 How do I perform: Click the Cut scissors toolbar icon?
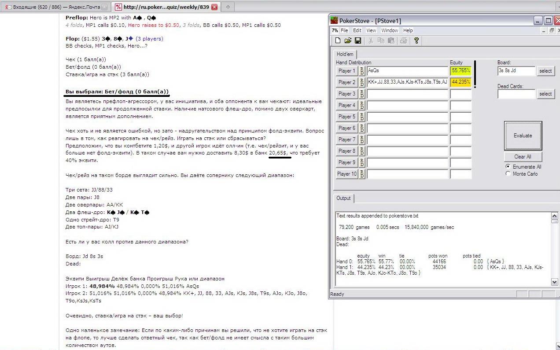click(x=371, y=41)
